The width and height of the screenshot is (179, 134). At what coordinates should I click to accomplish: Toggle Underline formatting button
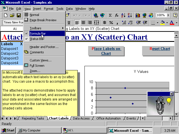(x=69, y=23)
